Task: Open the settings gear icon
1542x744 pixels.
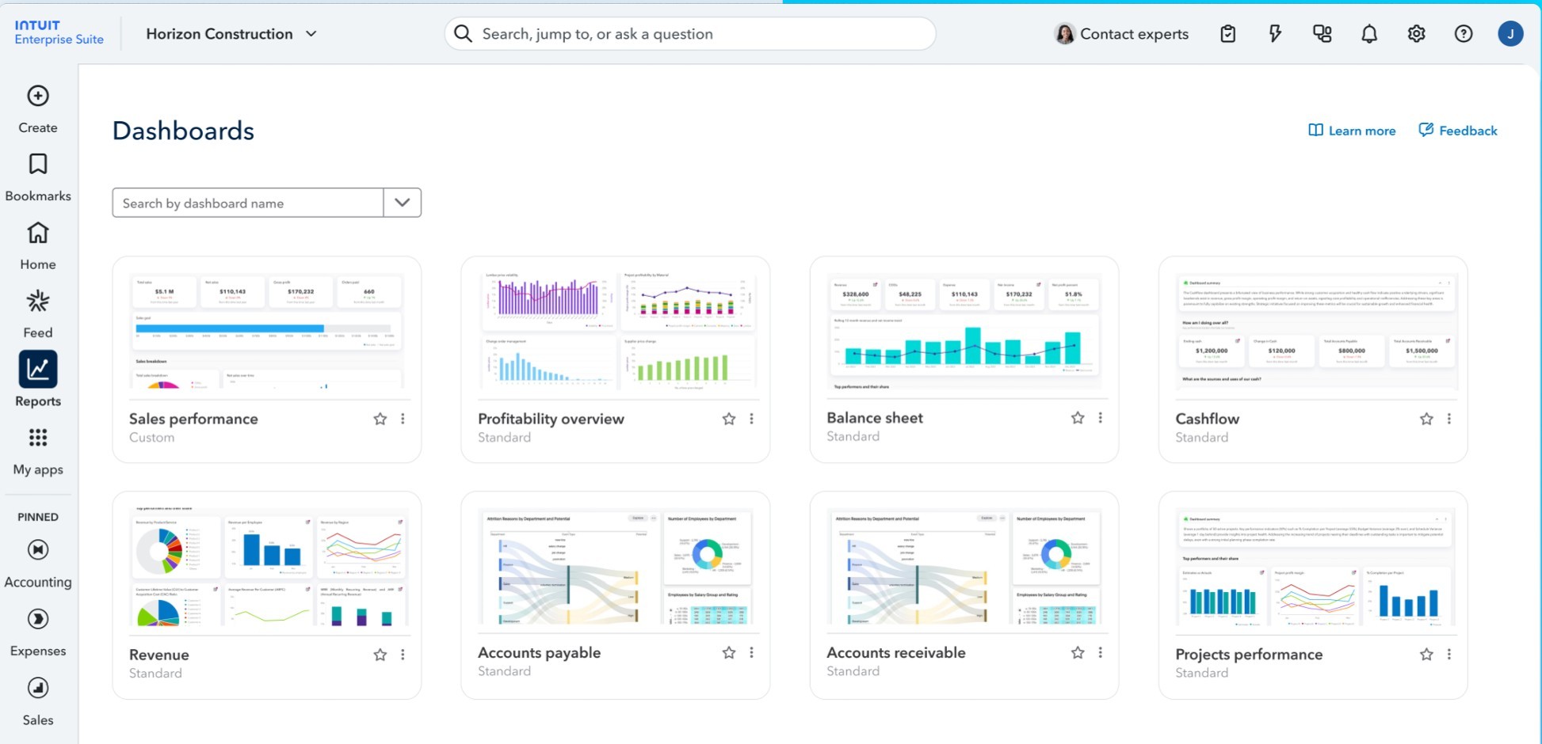Action: tap(1416, 34)
